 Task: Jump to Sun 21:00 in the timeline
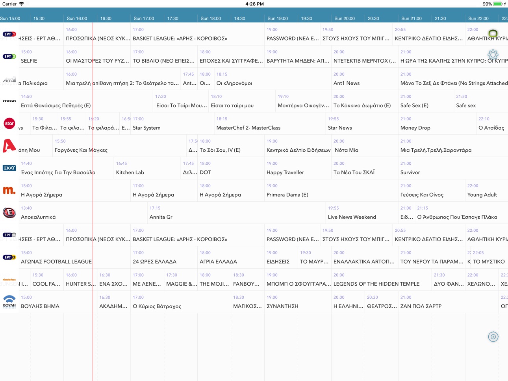coord(412,19)
